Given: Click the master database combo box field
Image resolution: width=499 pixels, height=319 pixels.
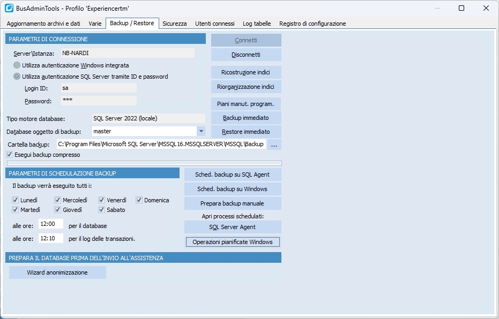Looking at the screenshot, I should coord(145,131).
